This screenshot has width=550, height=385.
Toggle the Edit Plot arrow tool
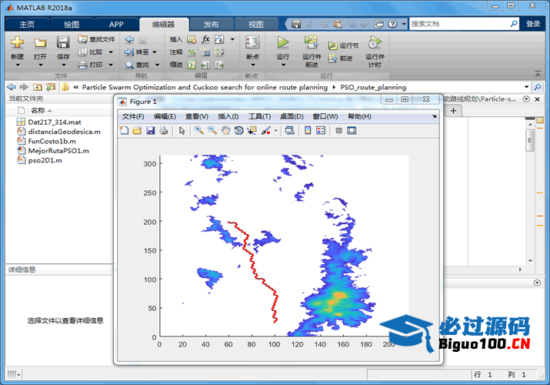tap(182, 131)
